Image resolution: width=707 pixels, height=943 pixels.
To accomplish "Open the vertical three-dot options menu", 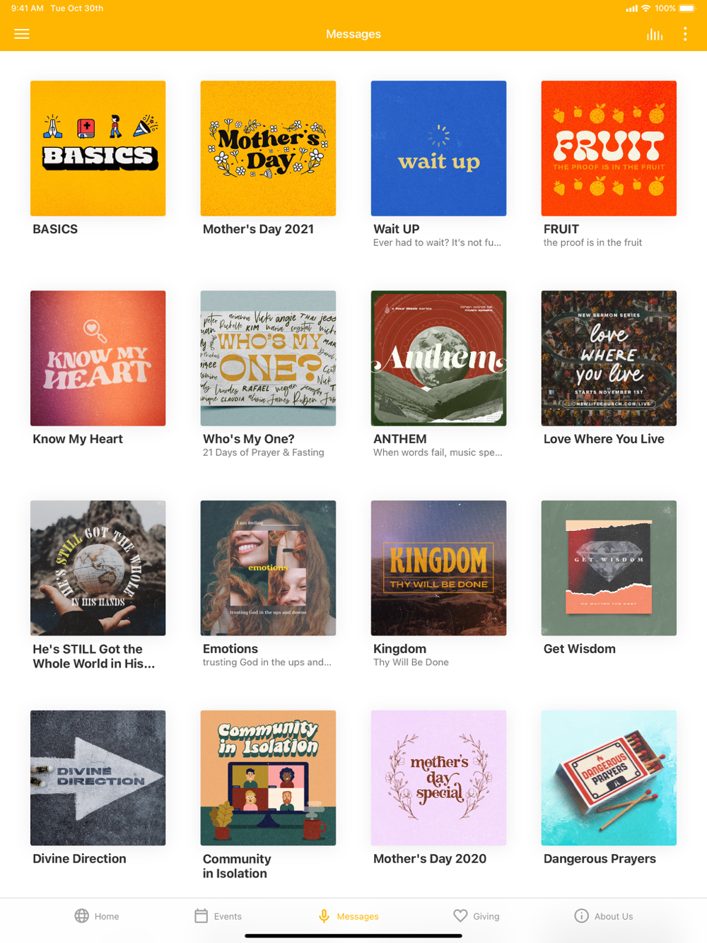I will point(685,34).
